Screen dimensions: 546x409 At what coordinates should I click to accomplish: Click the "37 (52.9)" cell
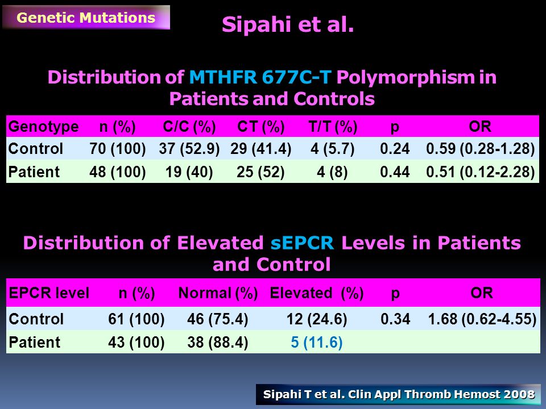point(189,149)
